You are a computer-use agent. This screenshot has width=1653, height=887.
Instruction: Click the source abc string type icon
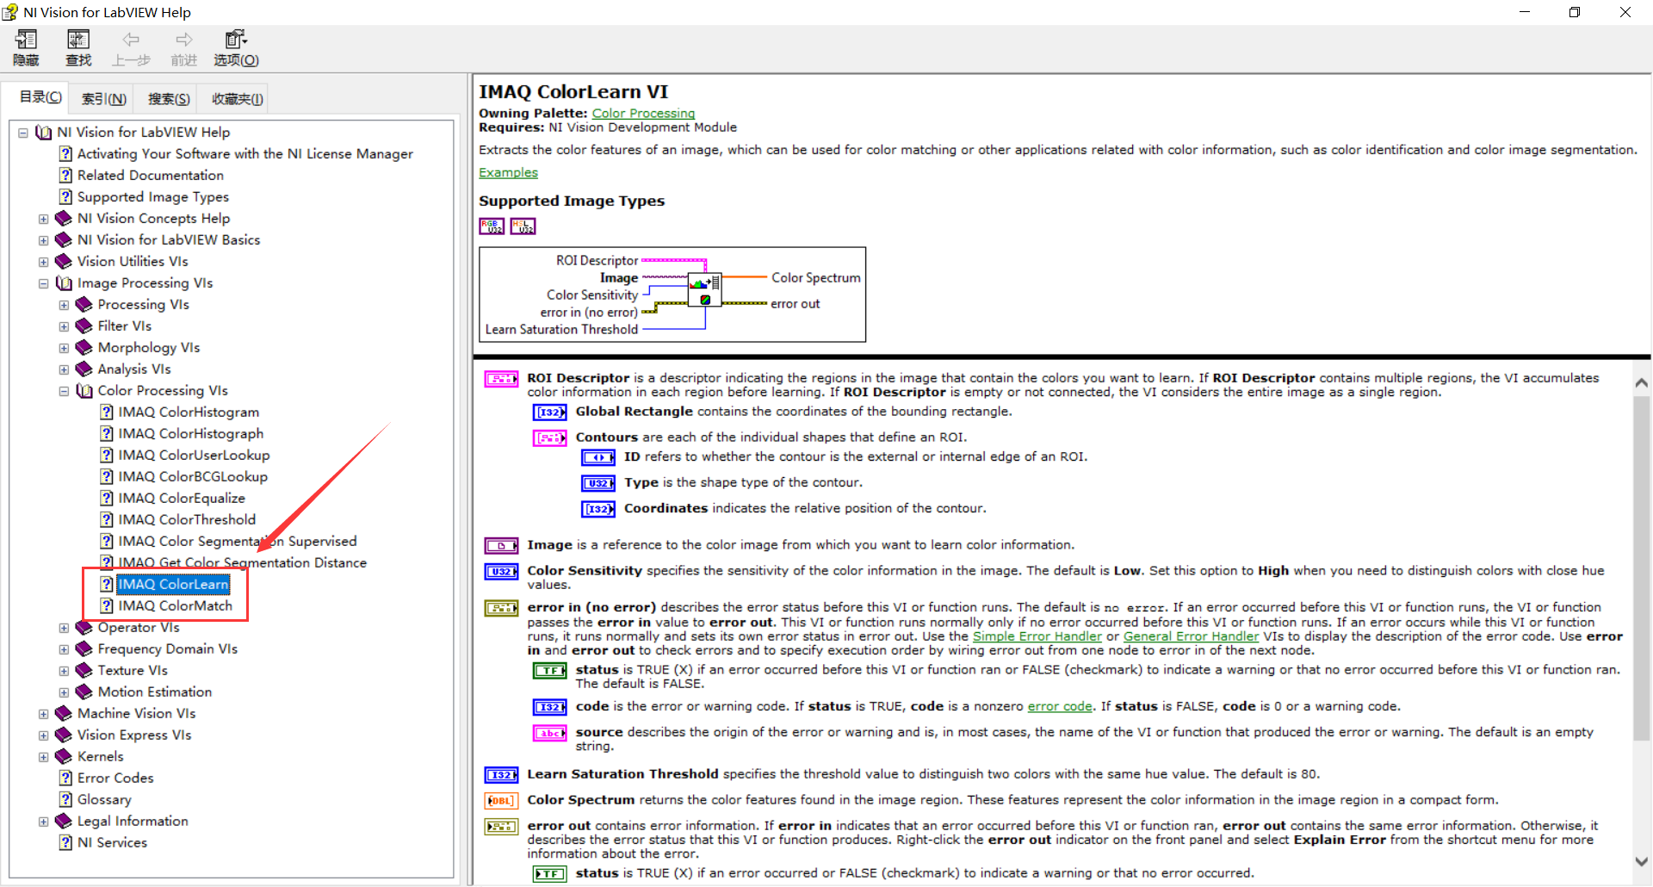[550, 734]
